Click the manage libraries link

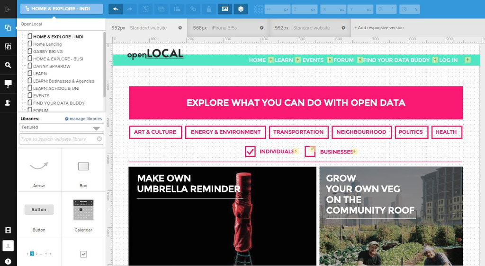(86, 119)
